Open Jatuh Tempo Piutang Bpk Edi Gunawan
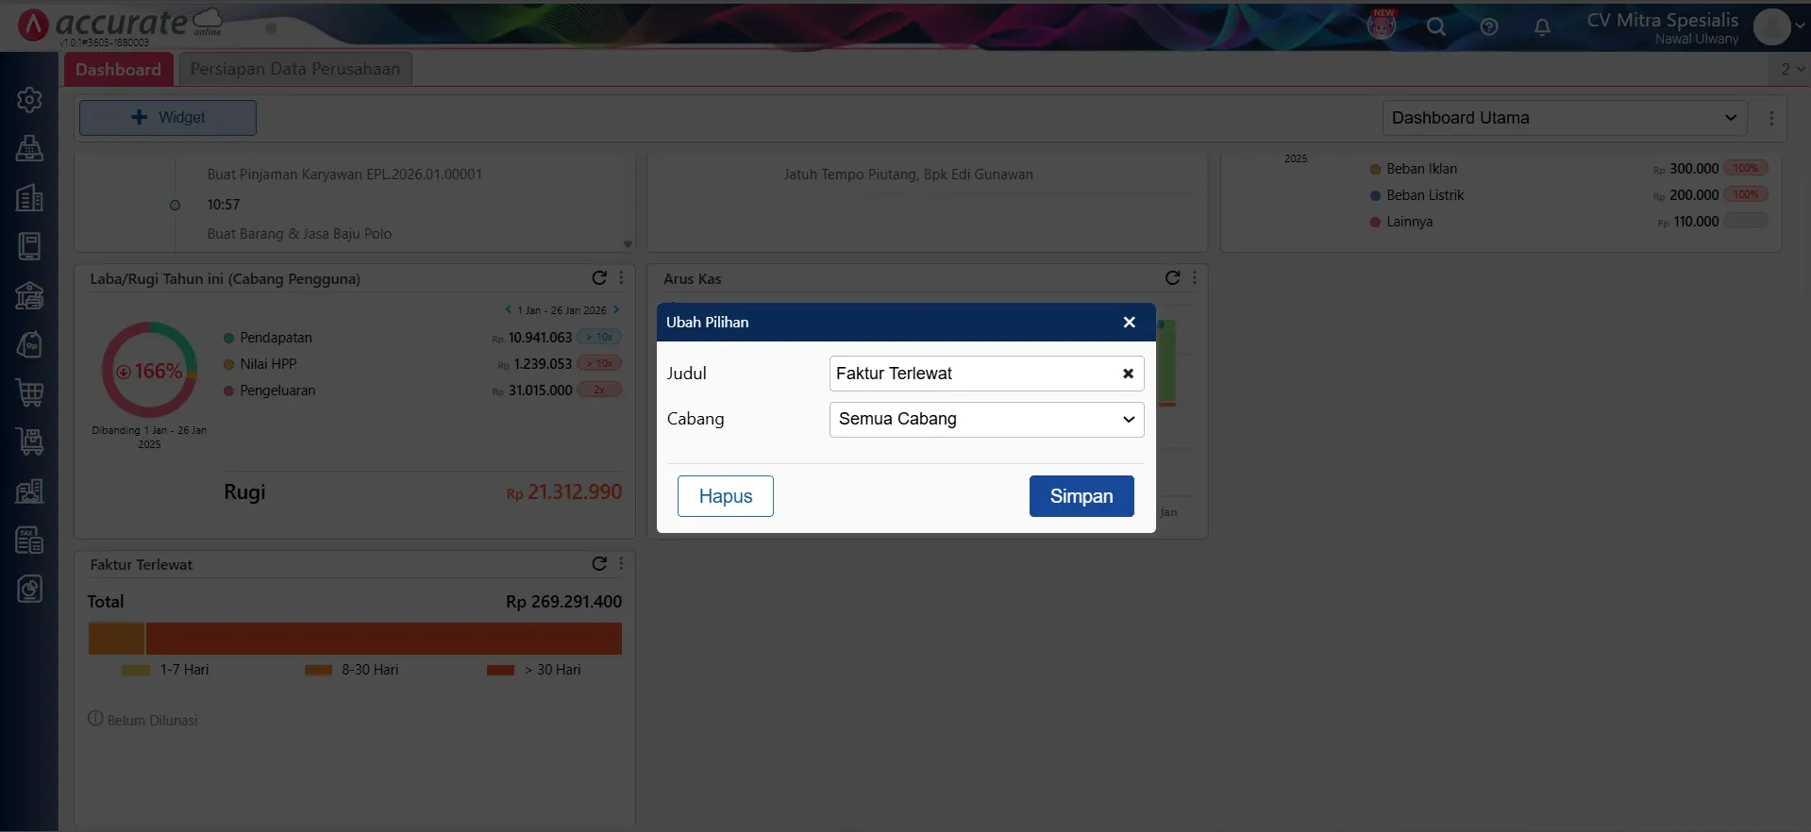 (x=908, y=175)
